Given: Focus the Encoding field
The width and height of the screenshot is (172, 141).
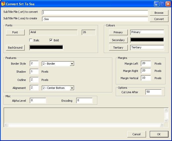Looking at the screenshot, I should pyautogui.click(x=84, y=100).
